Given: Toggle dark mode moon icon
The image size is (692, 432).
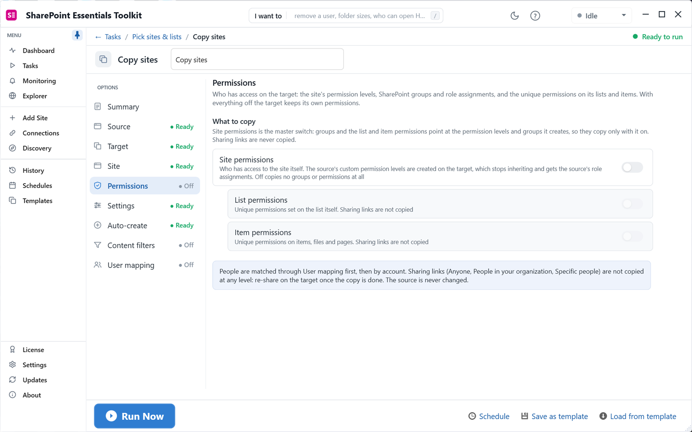Looking at the screenshot, I should coord(514,16).
